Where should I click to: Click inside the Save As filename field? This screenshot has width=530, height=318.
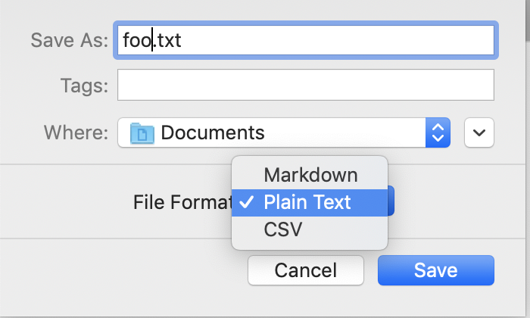click(x=306, y=40)
